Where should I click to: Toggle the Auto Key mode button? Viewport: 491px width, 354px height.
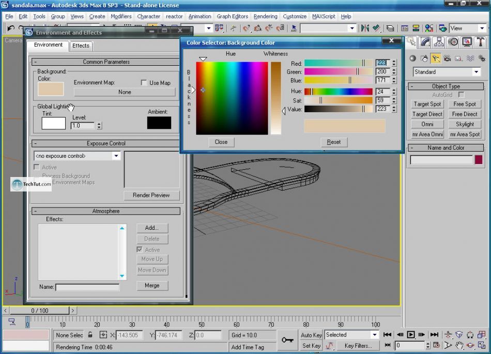coord(311,335)
